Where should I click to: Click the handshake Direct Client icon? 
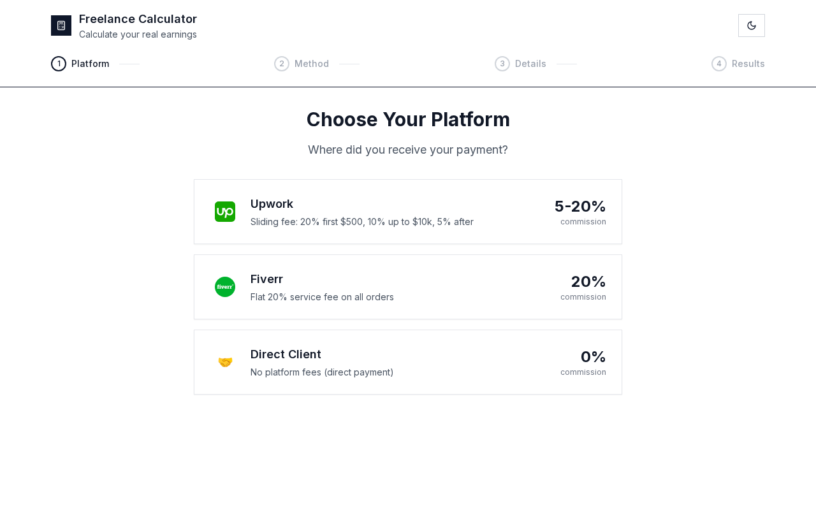[x=225, y=362]
